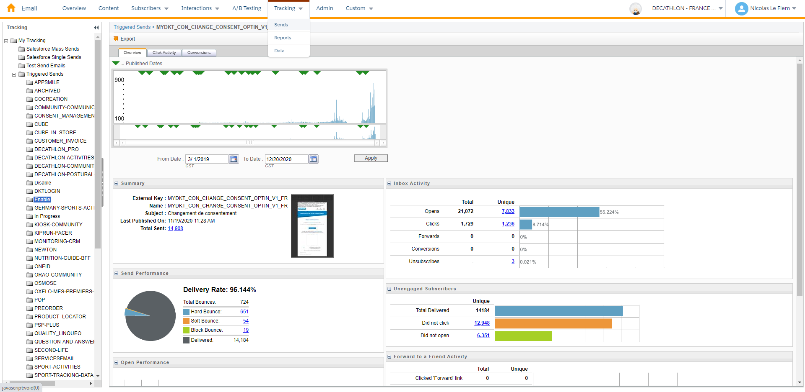This screenshot has width=805, height=392.
Task: Open the ONEID folder icon
Action: tap(29, 266)
